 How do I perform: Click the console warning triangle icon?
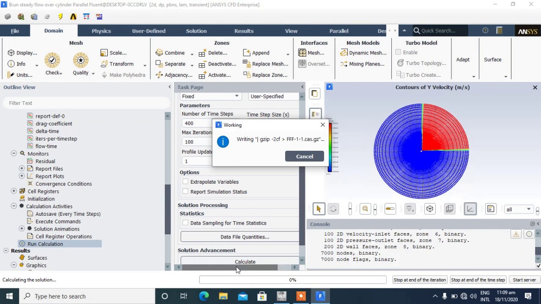[x=516, y=234]
